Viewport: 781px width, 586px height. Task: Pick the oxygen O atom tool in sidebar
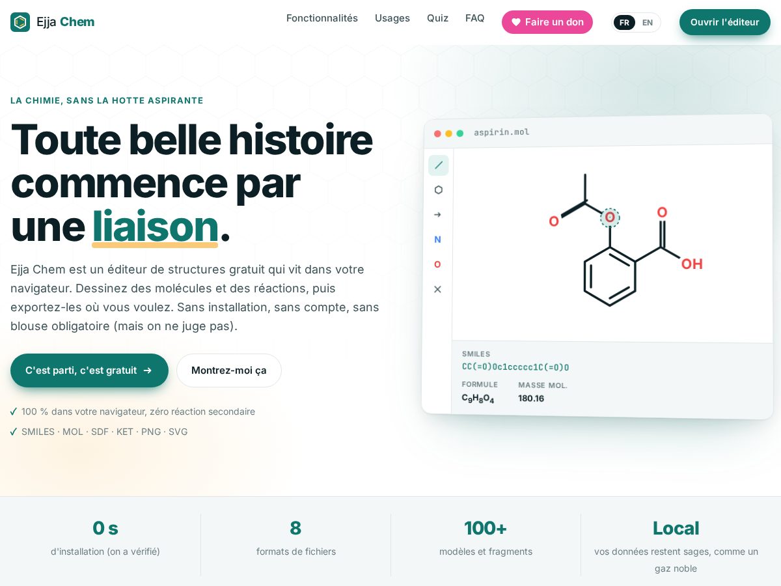pyautogui.click(x=437, y=264)
